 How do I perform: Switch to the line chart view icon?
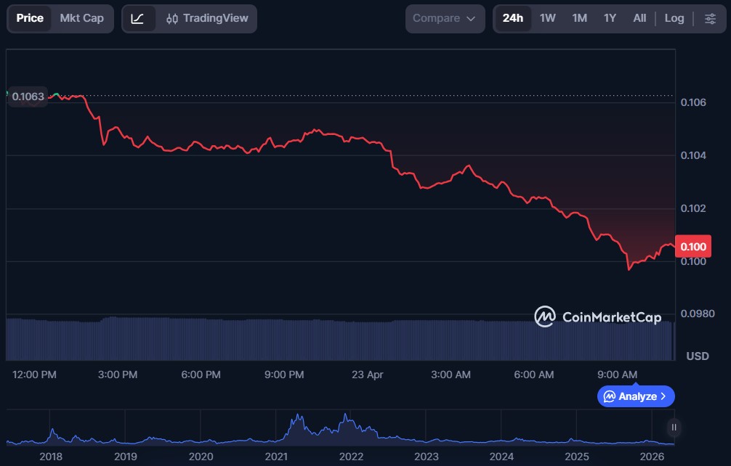138,18
